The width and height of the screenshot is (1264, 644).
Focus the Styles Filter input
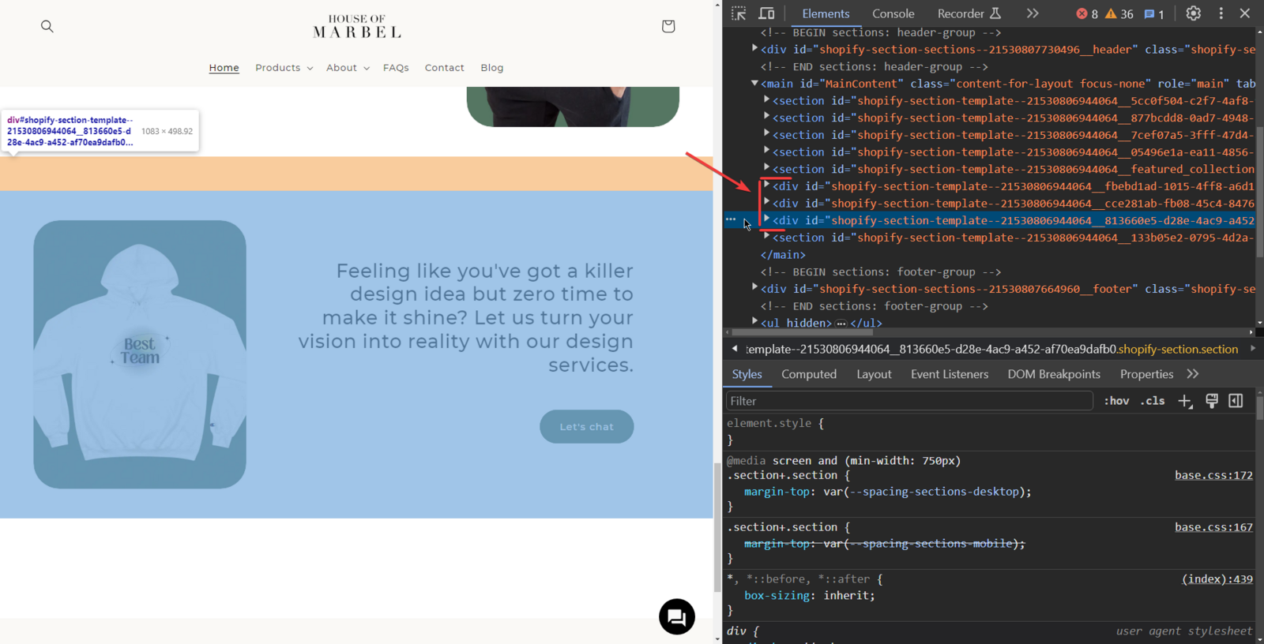coord(908,401)
